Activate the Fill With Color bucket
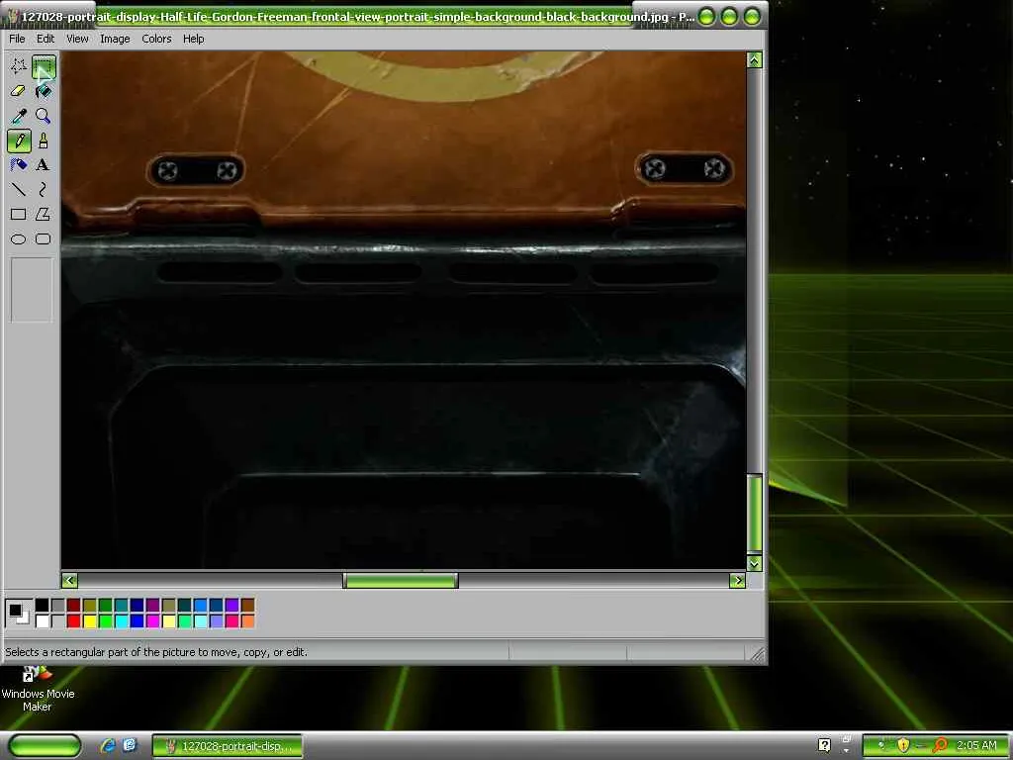This screenshot has width=1013, height=760. click(44, 91)
